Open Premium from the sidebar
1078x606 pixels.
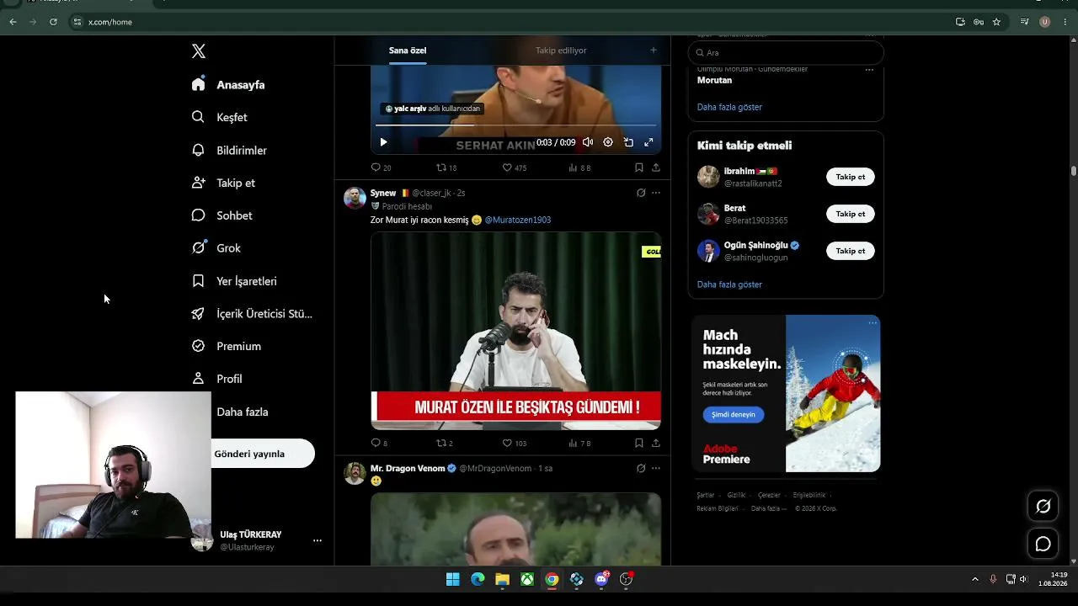pyautogui.click(x=226, y=346)
